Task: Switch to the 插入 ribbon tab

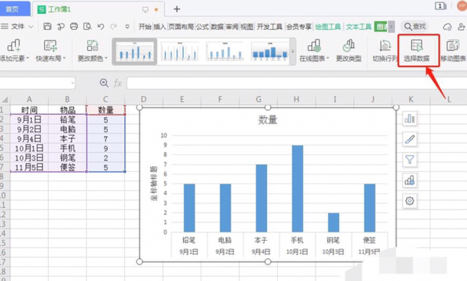Action: click(x=159, y=27)
